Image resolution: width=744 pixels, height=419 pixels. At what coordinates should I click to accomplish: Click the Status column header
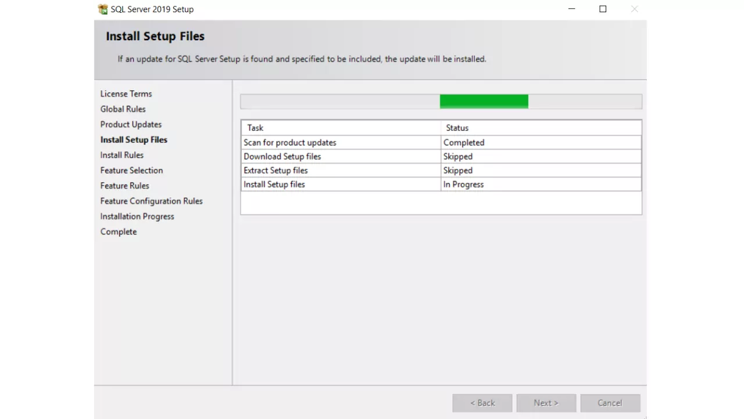(541, 128)
